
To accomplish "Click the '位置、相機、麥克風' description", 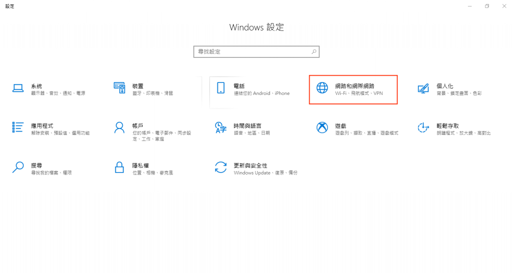I will tap(153, 172).
